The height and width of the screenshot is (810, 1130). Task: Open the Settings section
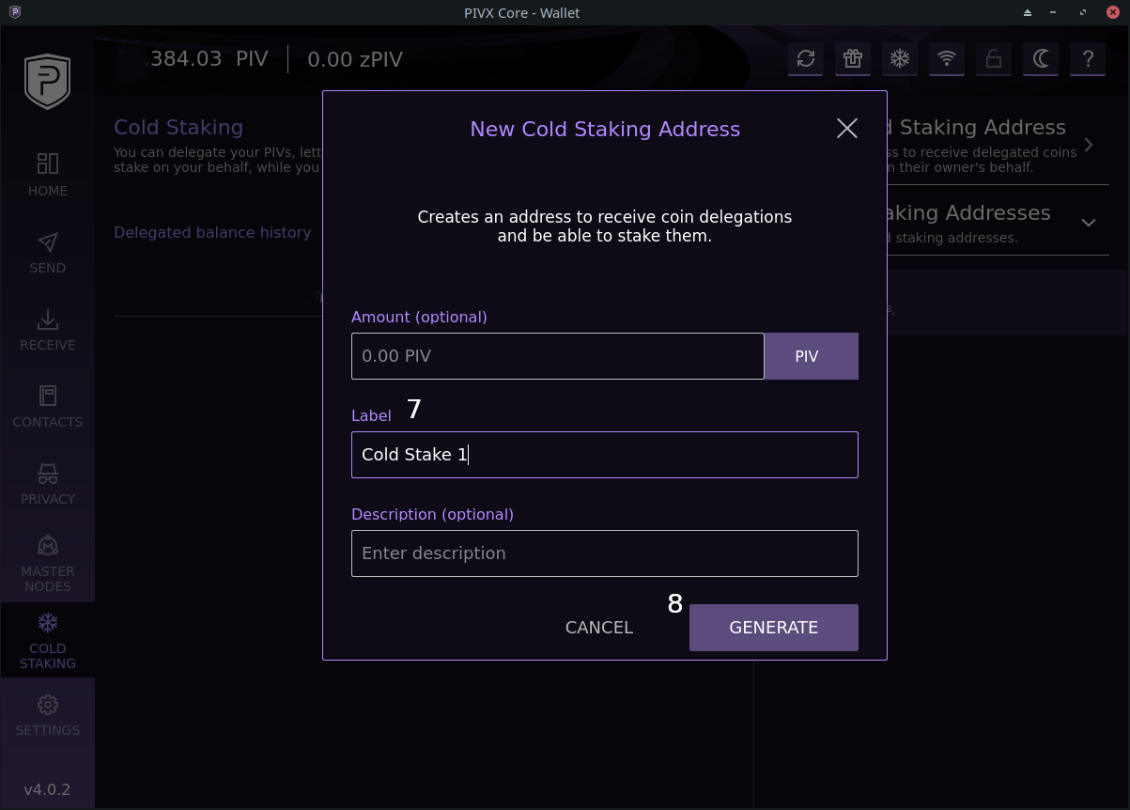(47, 715)
